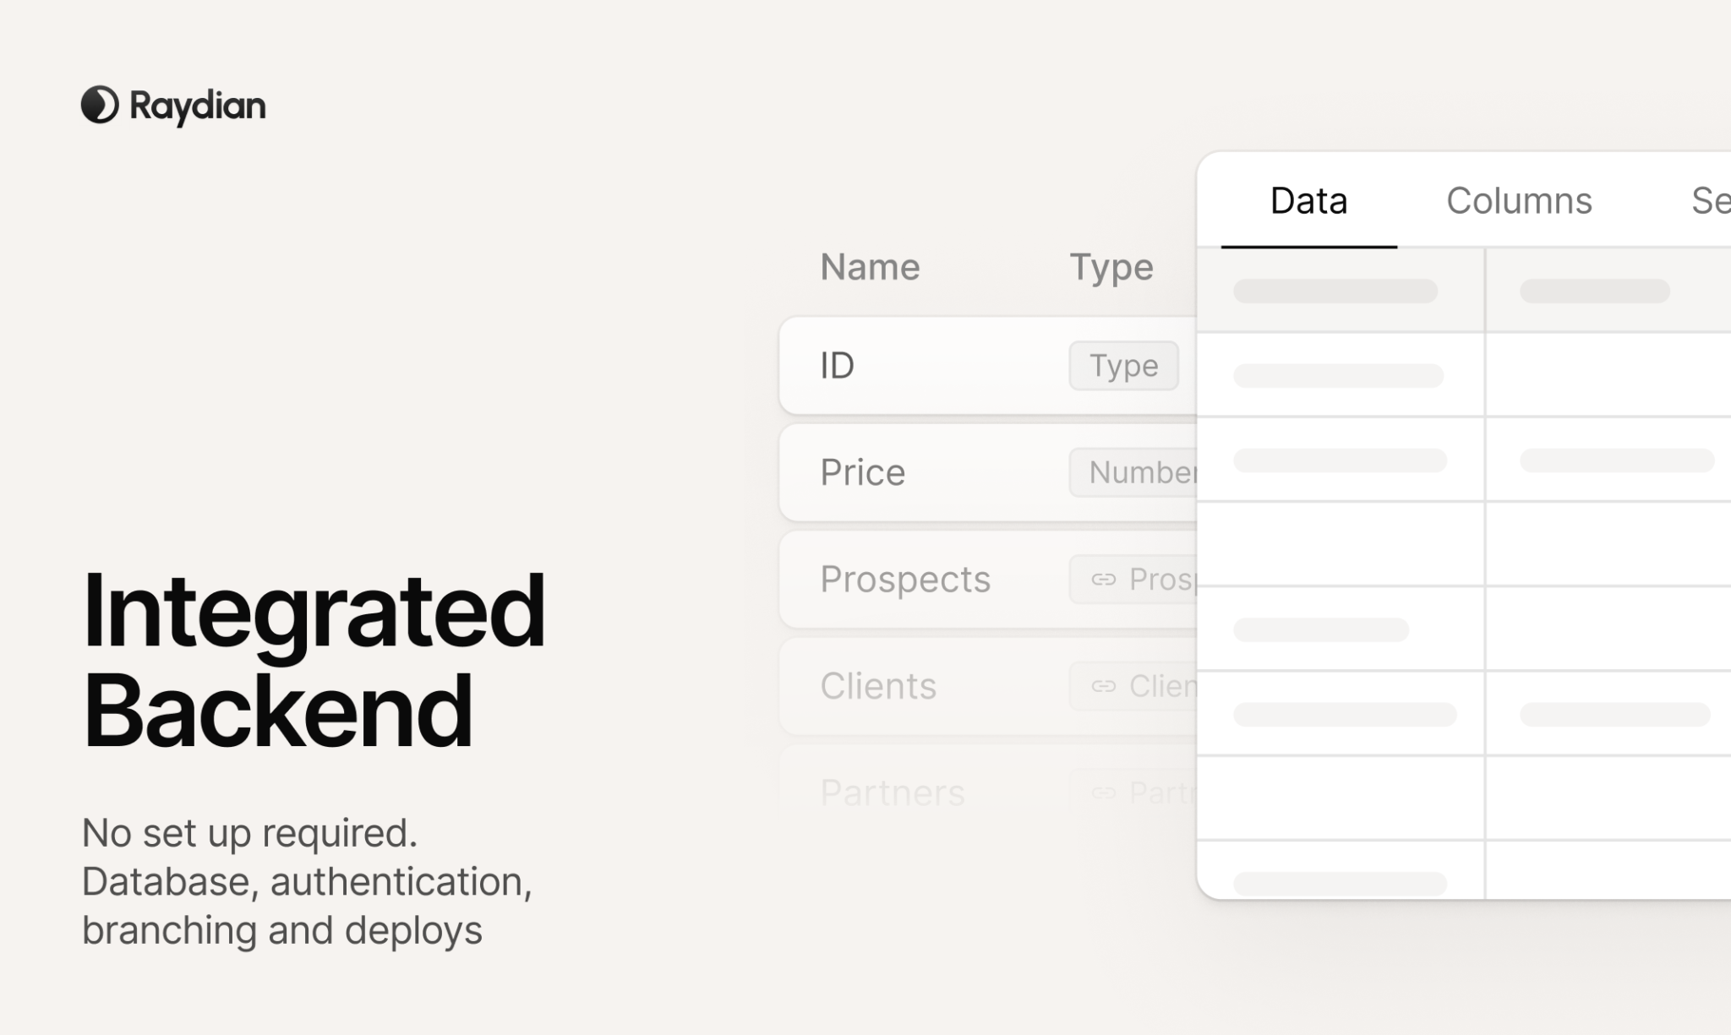Click the link icon in Partners type badge
This screenshot has width=1731, height=1035.
tap(1103, 793)
